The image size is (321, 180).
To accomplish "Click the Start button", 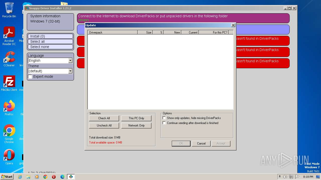I will 7,176.
